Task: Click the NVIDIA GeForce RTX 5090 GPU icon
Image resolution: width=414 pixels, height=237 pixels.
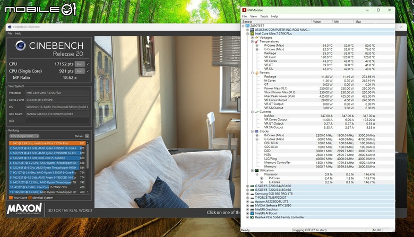Action: [x=252, y=205]
